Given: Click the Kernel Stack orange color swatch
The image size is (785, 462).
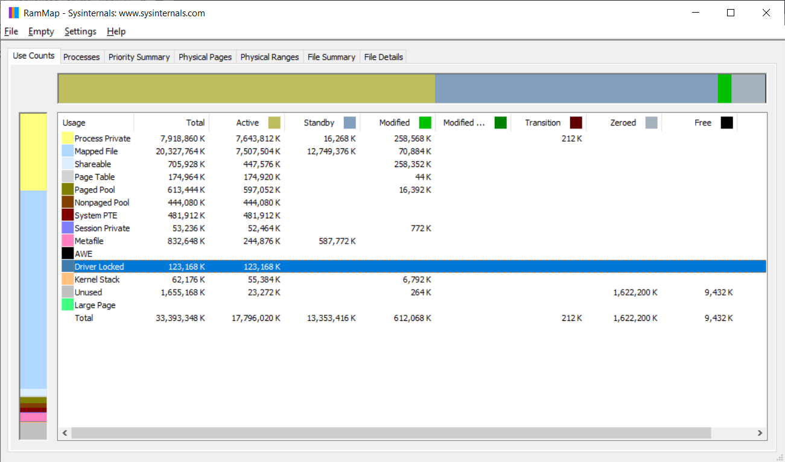Looking at the screenshot, I should (x=68, y=279).
